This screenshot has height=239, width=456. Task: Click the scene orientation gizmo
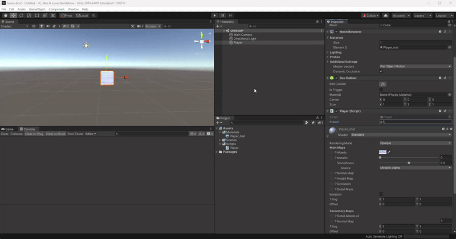pos(202,42)
